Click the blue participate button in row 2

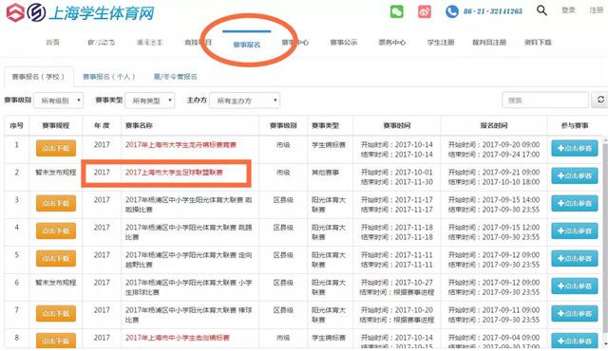click(574, 175)
